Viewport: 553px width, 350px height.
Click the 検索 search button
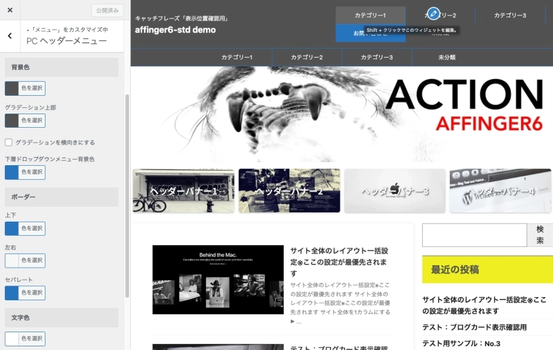click(539, 235)
